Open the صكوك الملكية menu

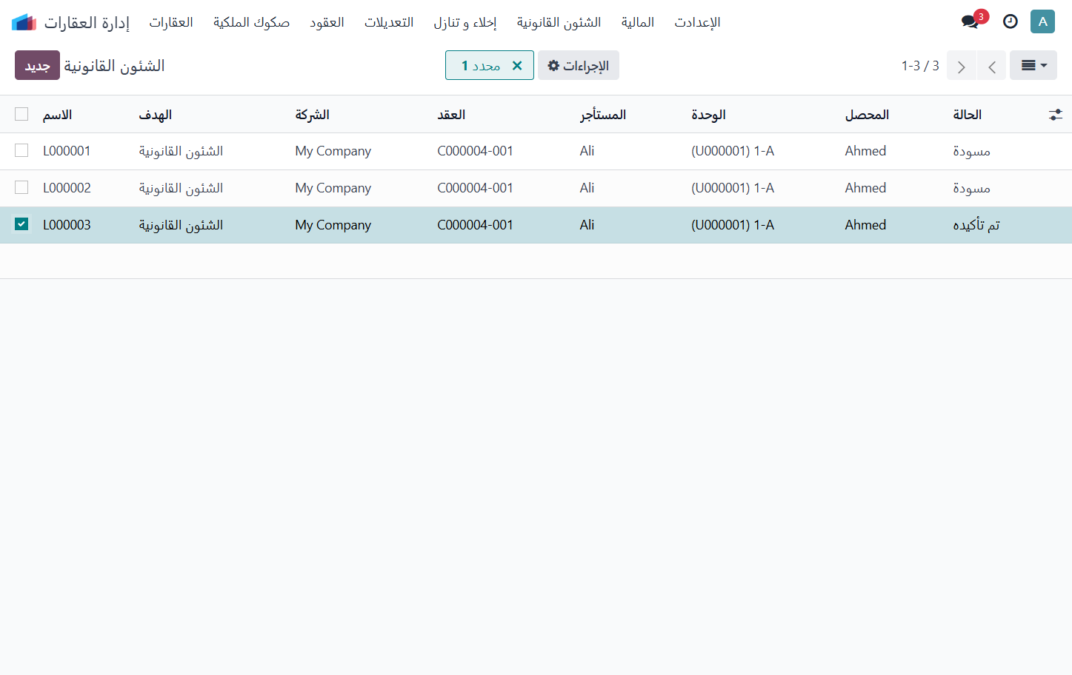pyautogui.click(x=251, y=22)
